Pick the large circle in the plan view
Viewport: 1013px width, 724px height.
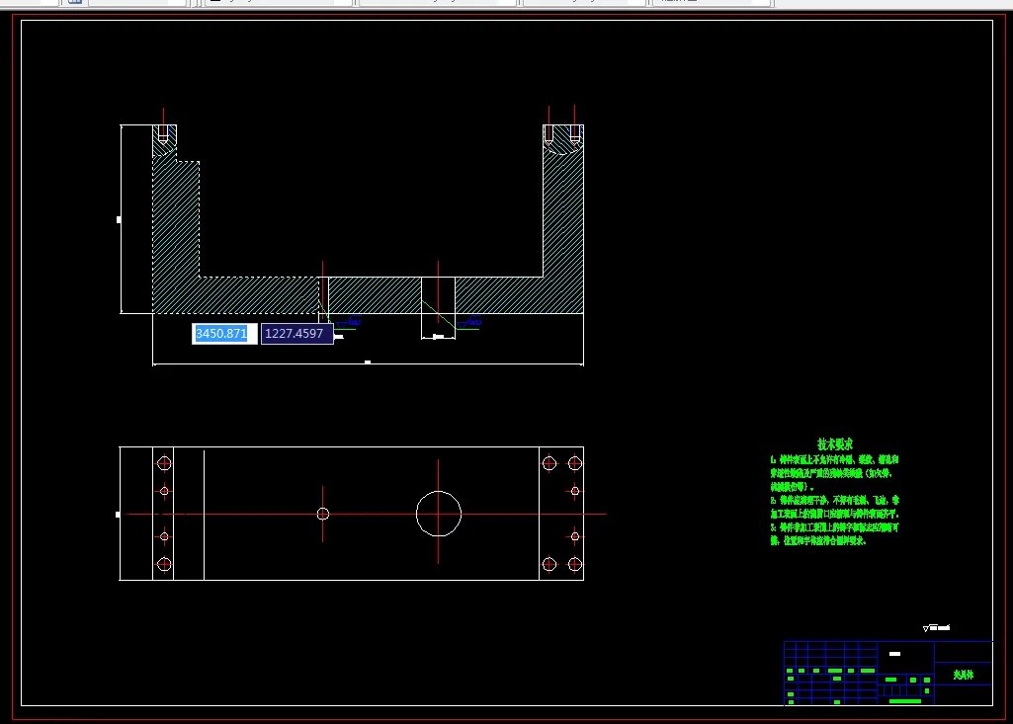[x=439, y=514]
